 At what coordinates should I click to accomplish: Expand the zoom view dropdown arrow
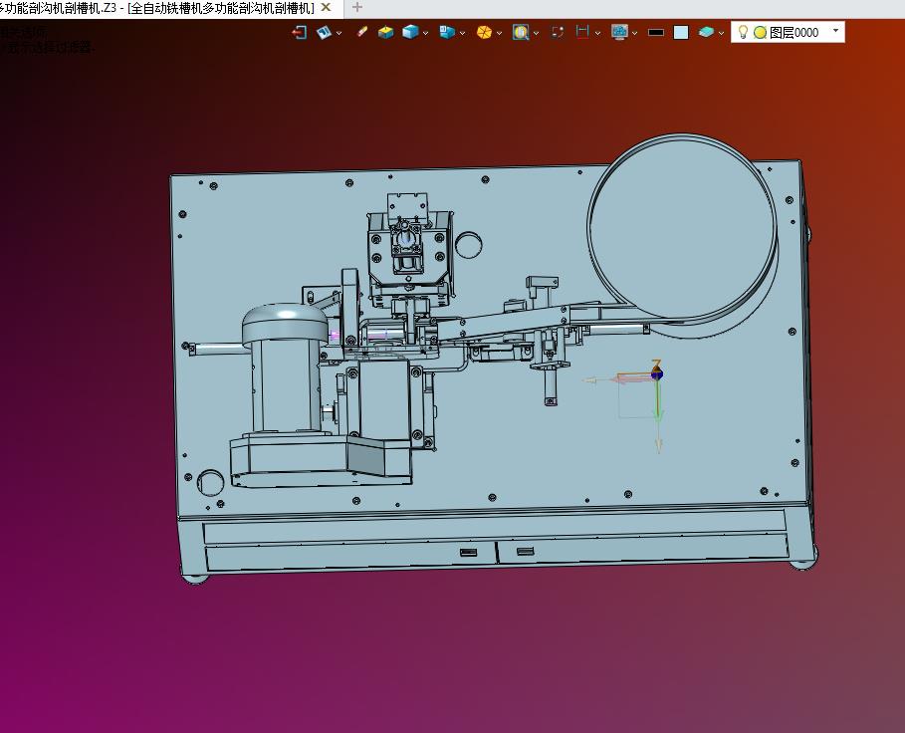pyautogui.click(x=537, y=33)
